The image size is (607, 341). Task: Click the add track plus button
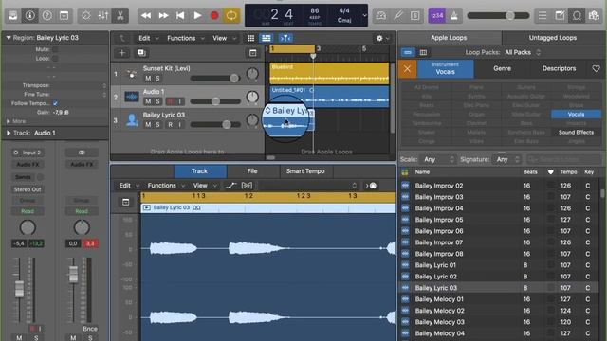coord(122,53)
